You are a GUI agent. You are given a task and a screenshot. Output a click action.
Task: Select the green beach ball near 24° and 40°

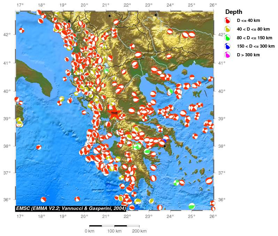pos(171,91)
